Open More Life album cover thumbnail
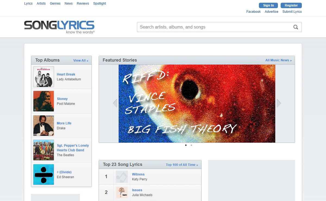Viewport: 326px width, 201px height. click(43, 125)
